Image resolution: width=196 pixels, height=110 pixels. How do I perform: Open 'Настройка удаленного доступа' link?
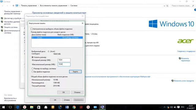(x=12, y=23)
